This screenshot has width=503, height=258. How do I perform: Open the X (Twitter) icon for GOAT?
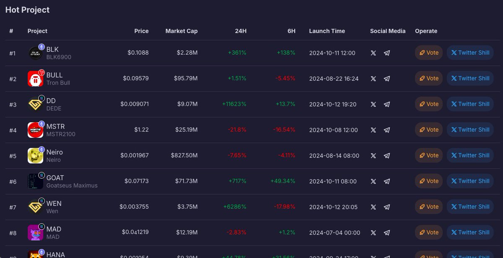[373, 181]
